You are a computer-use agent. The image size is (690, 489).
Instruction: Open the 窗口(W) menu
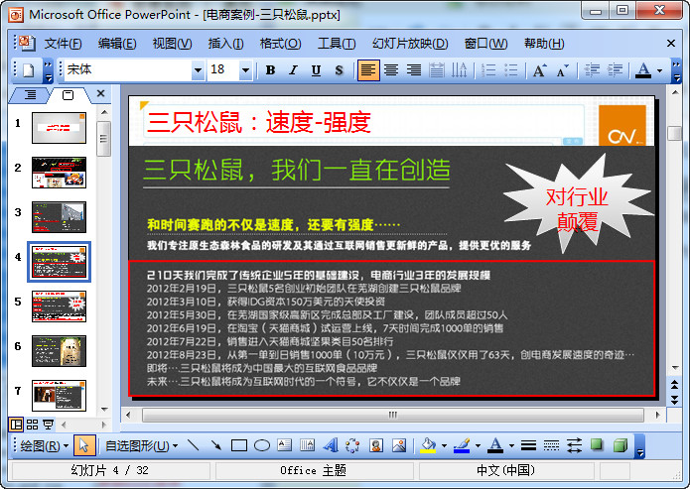(x=485, y=44)
